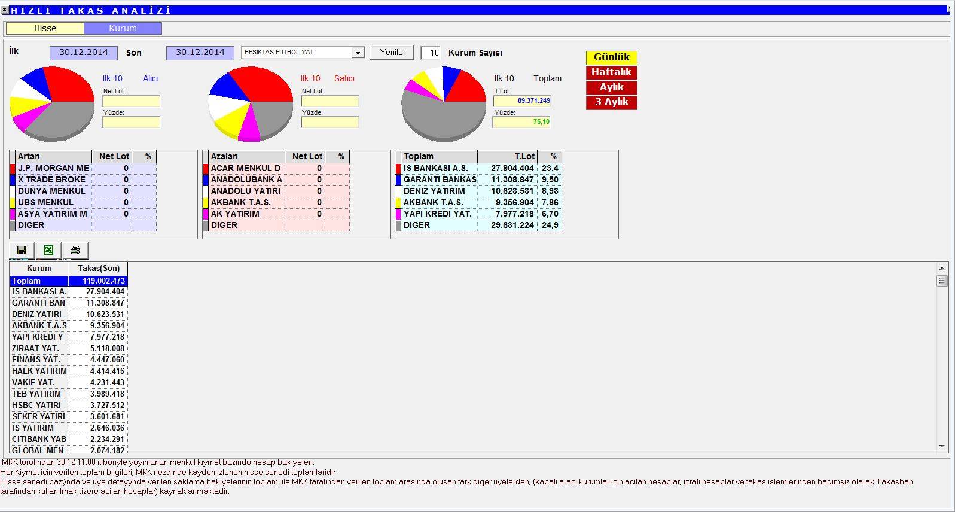955x512 pixels.
Task: Click the printer icon
Action: 75,250
